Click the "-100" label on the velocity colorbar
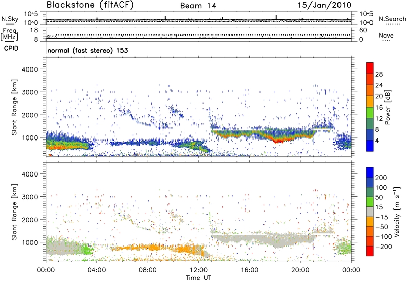Screen dimensions: 406x281 (x=383, y=237)
